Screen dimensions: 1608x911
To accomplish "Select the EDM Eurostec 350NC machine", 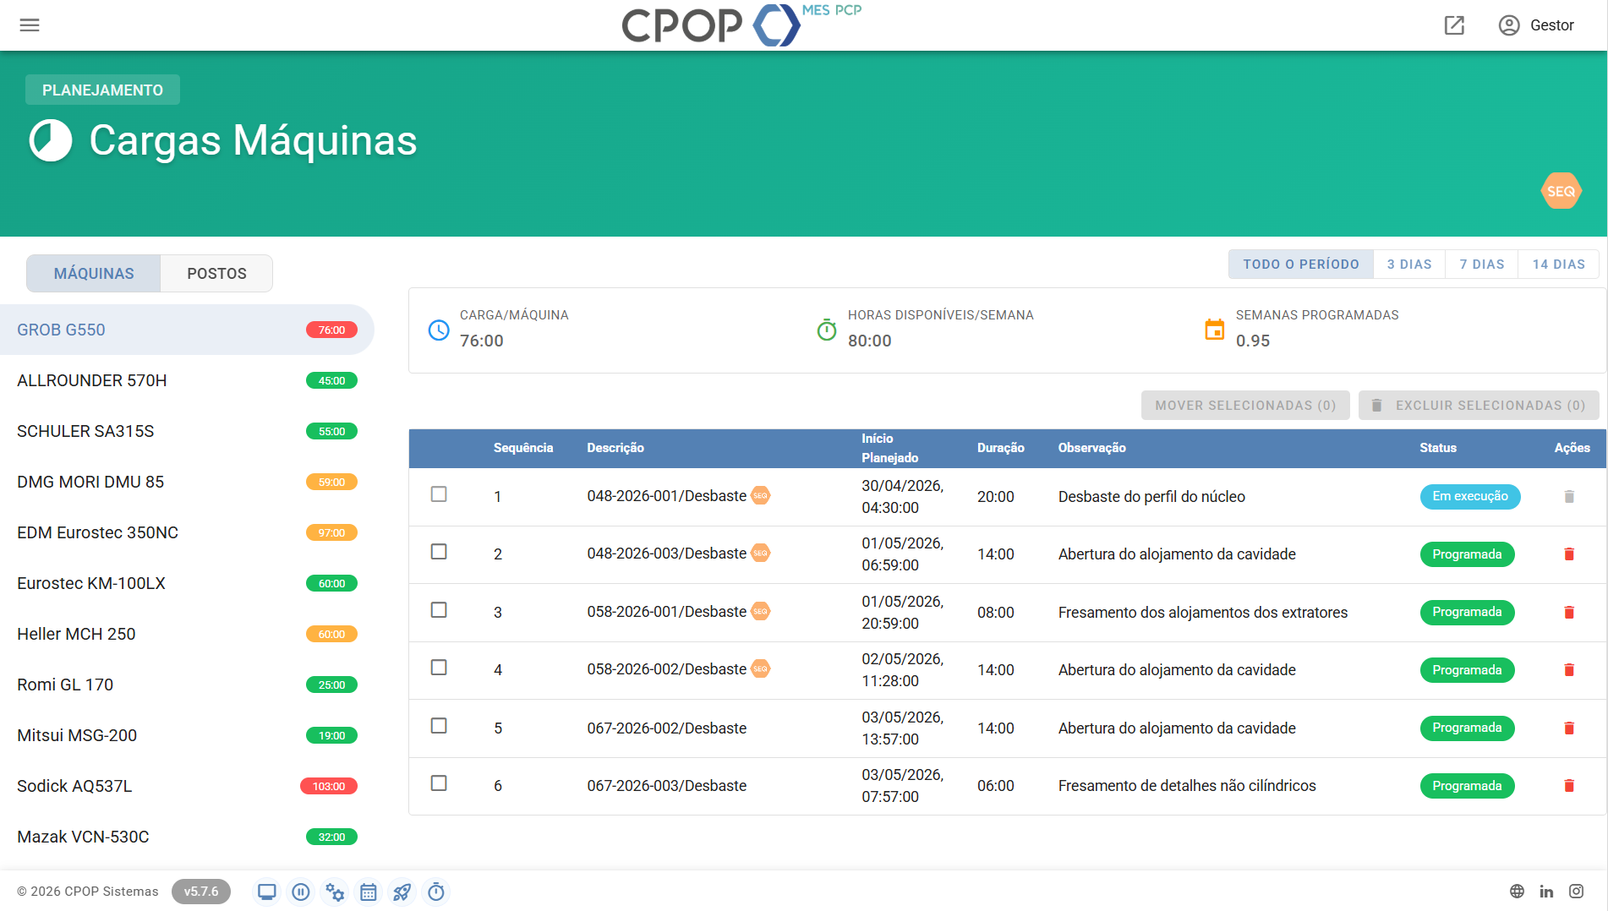I will click(x=187, y=532).
